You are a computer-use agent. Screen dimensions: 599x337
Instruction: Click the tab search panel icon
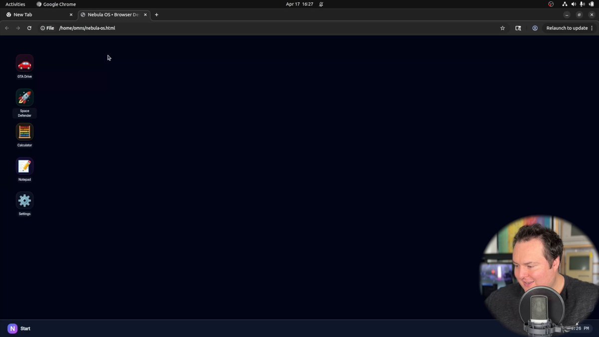[x=518, y=28]
